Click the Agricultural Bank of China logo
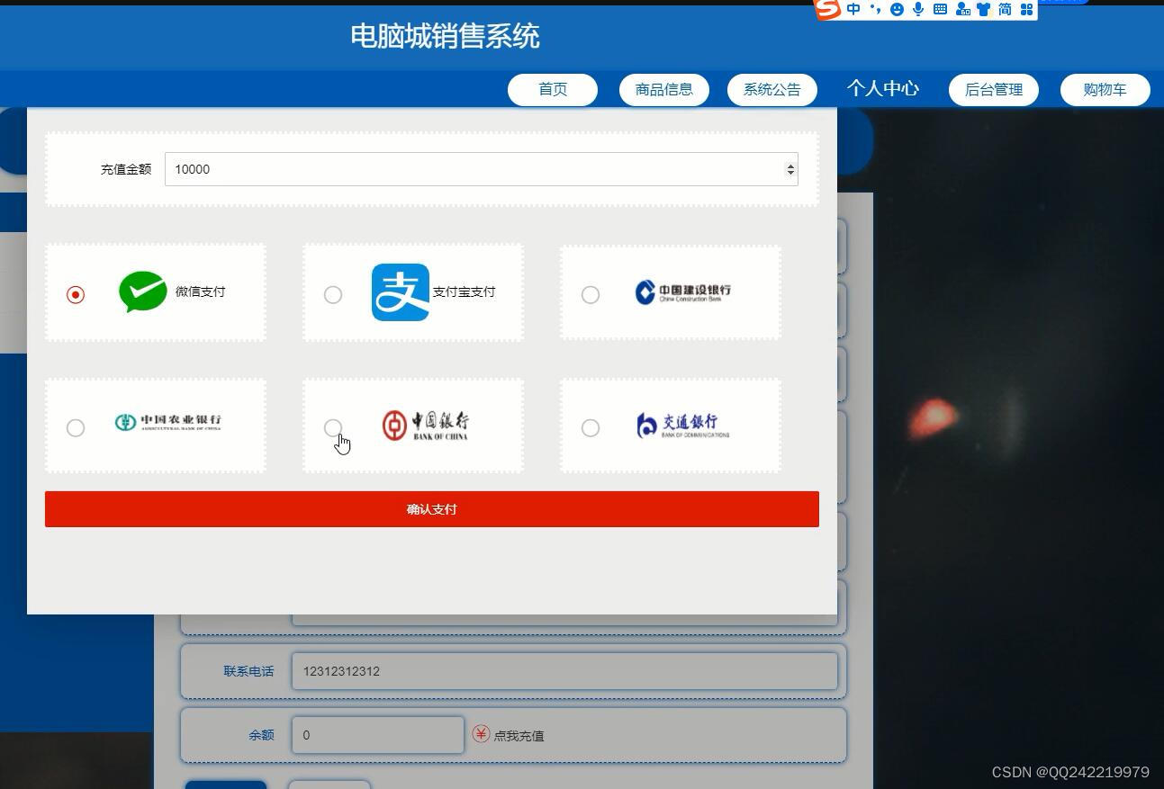 coord(168,422)
